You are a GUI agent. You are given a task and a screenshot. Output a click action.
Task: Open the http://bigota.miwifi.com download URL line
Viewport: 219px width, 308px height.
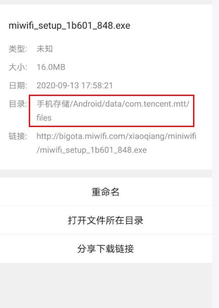click(x=116, y=136)
